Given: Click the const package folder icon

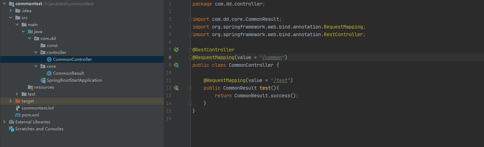Looking at the screenshot, I should coord(43,46).
